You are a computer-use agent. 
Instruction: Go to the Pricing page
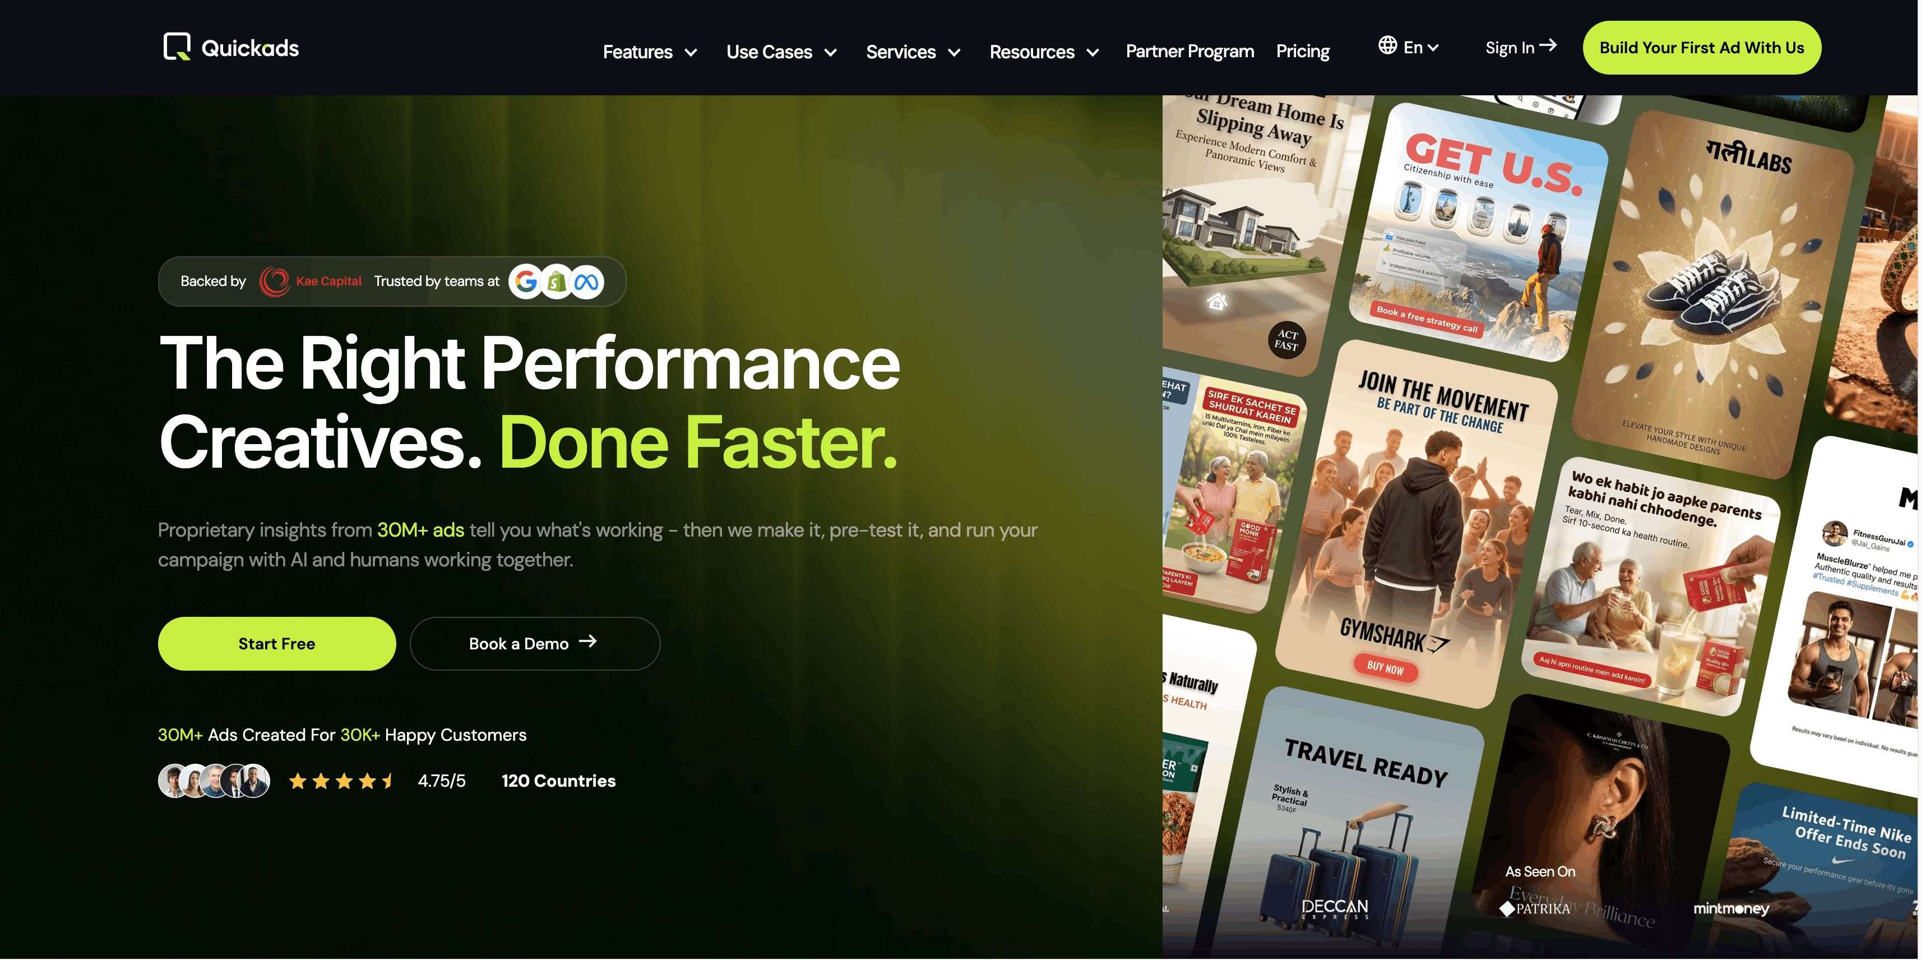click(1302, 52)
